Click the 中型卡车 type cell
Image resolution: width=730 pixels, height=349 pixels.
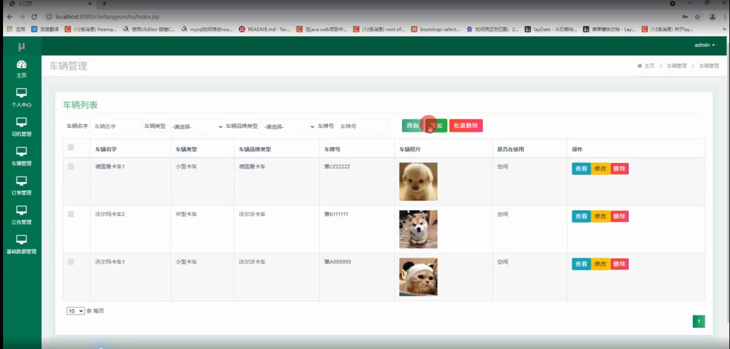(x=186, y=214)
